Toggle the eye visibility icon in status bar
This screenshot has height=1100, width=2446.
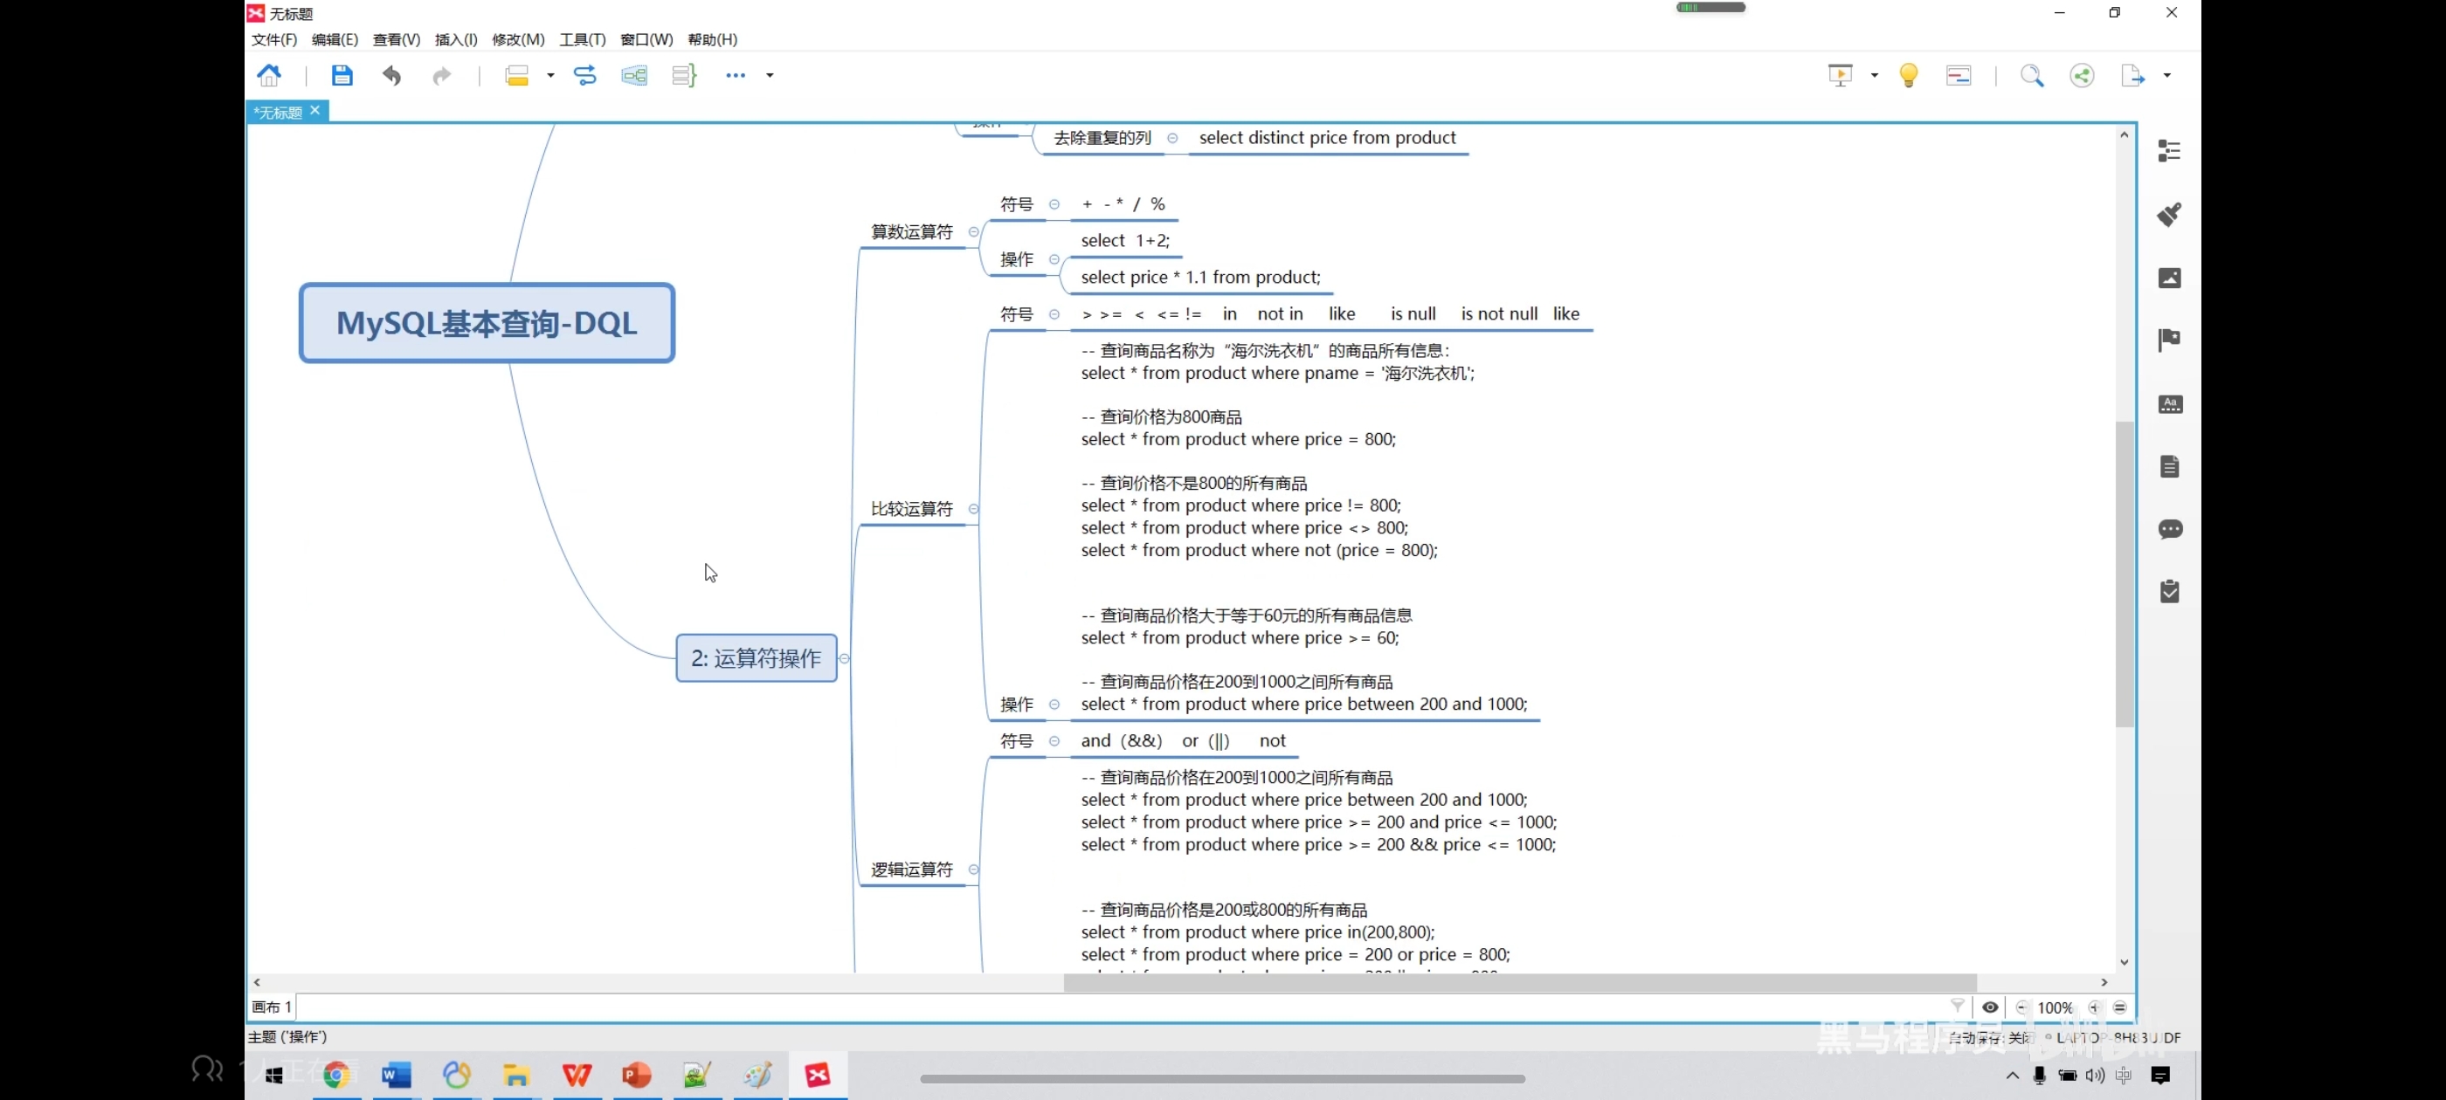(x=1990, y=1007)
